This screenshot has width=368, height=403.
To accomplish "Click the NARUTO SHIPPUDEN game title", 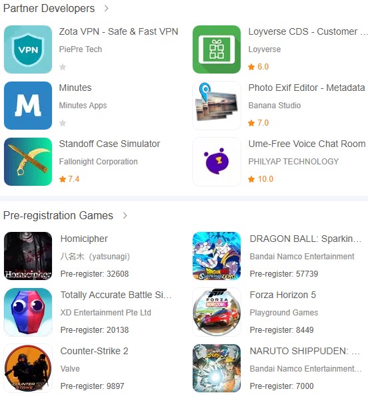I will [x=305, y=351].
